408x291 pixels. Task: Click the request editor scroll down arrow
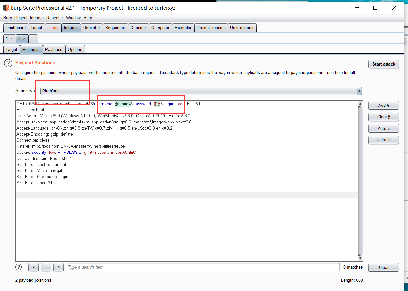tap(360, 258)
